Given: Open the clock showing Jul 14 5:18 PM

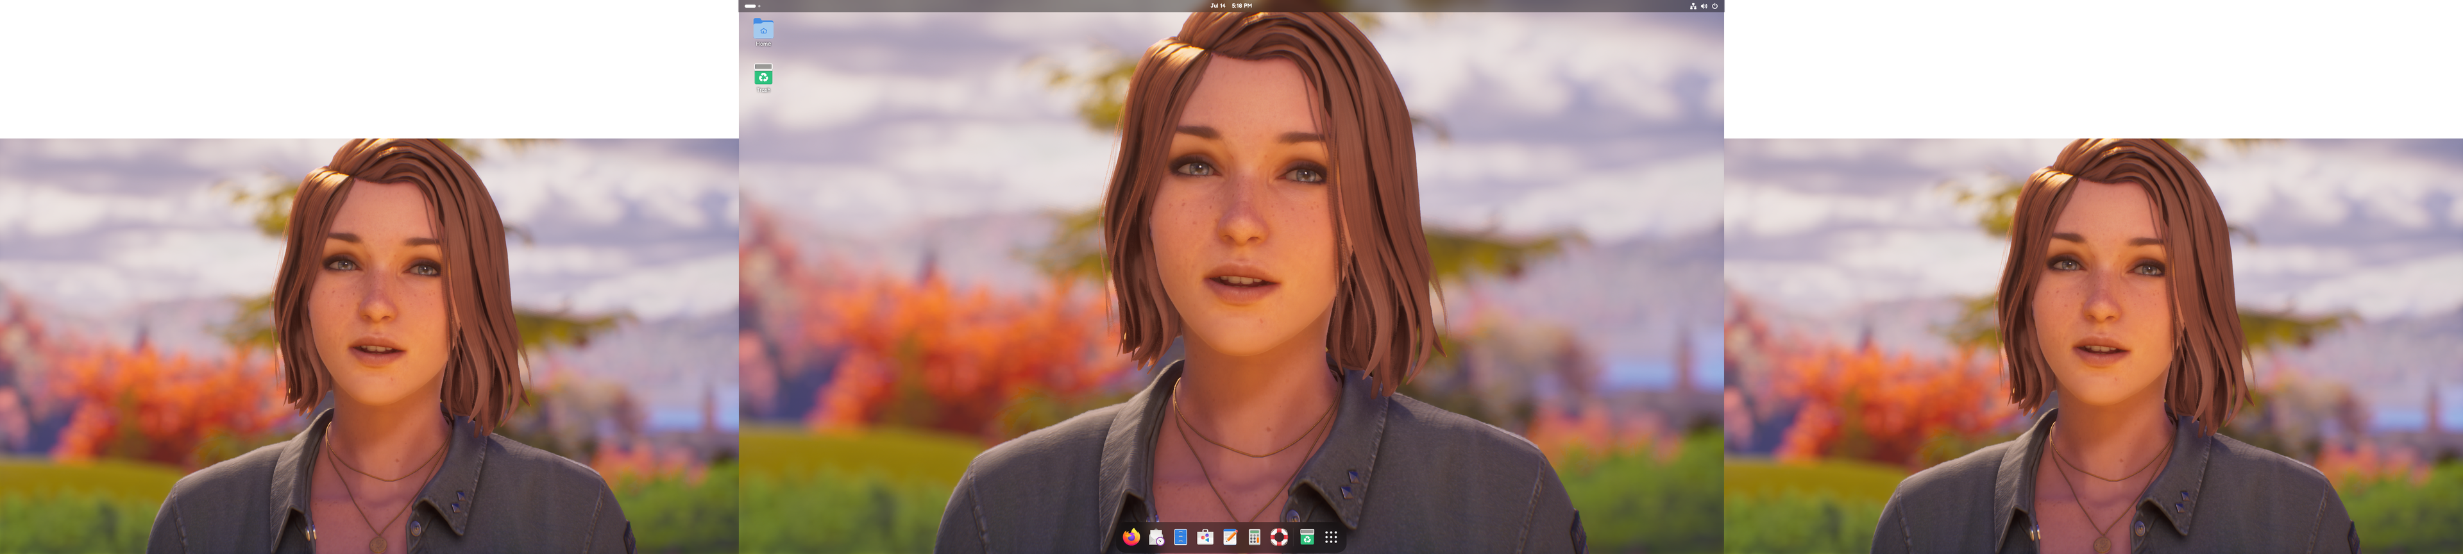Looking at the screenshot, I should pos(1231,6).
